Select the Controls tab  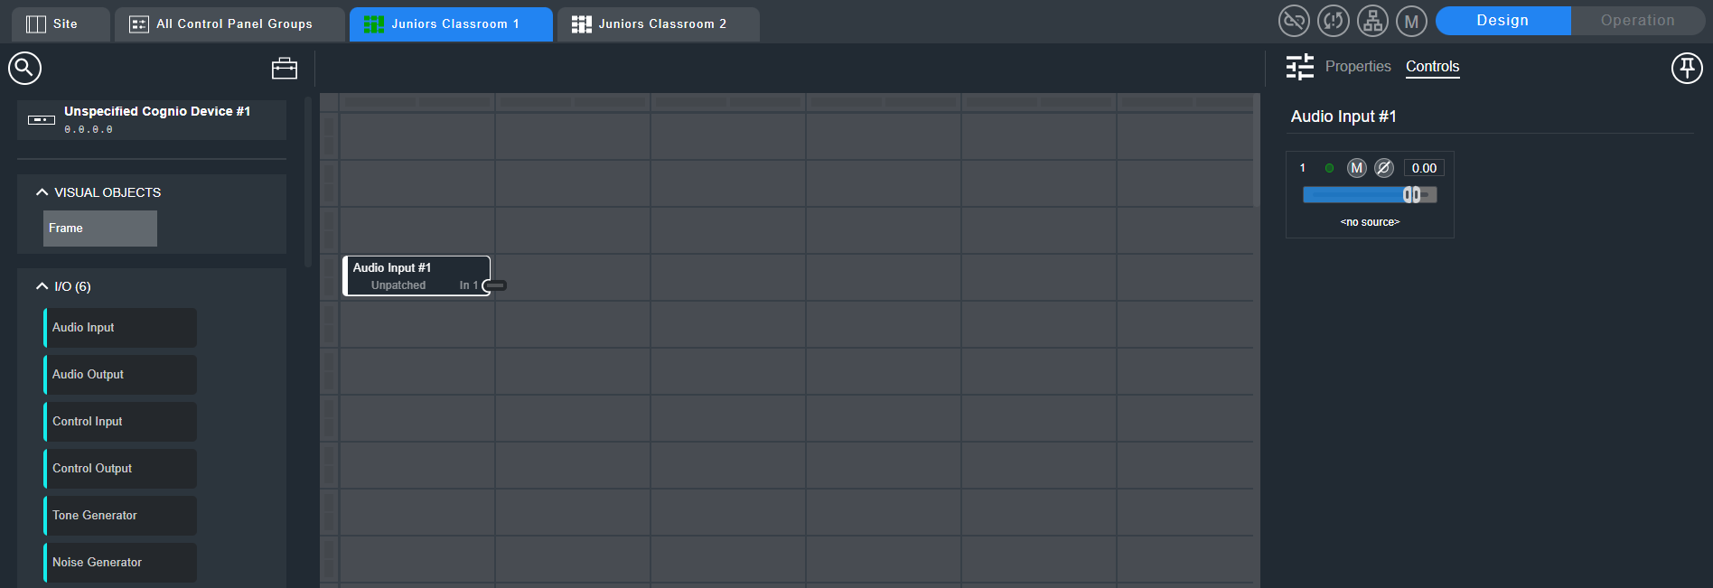click(x=1433, y=67)
